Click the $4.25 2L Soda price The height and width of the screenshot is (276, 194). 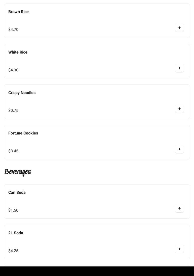coord(13,251)
